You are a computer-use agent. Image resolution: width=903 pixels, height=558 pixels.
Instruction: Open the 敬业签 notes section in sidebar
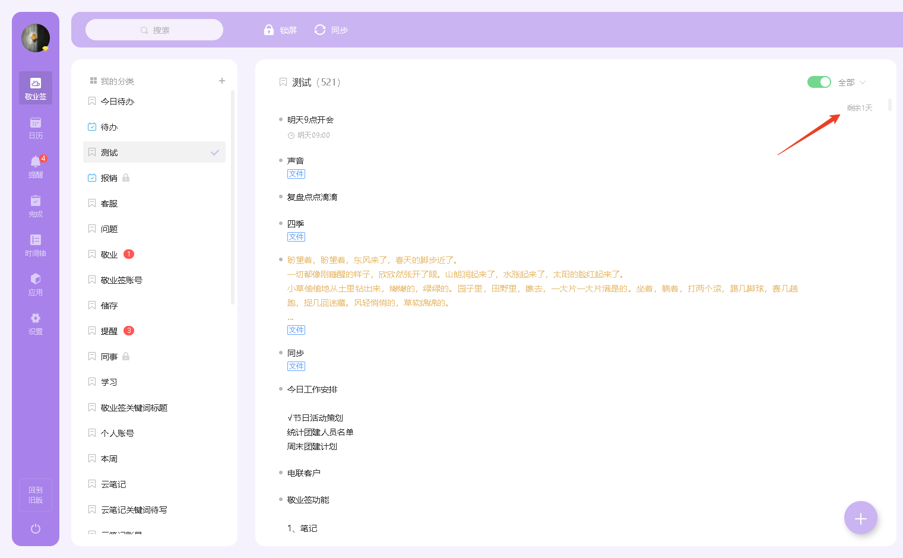click(36, 88)
